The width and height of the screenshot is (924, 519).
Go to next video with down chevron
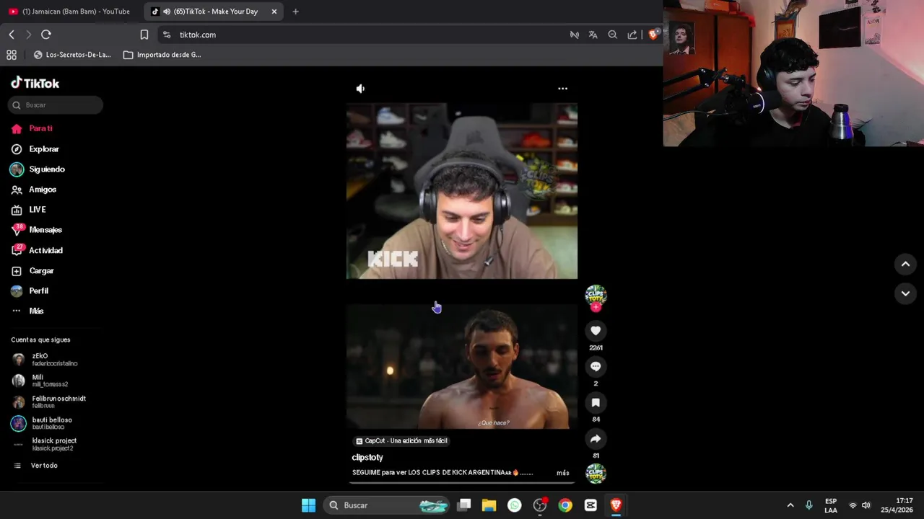click(905, 293)
